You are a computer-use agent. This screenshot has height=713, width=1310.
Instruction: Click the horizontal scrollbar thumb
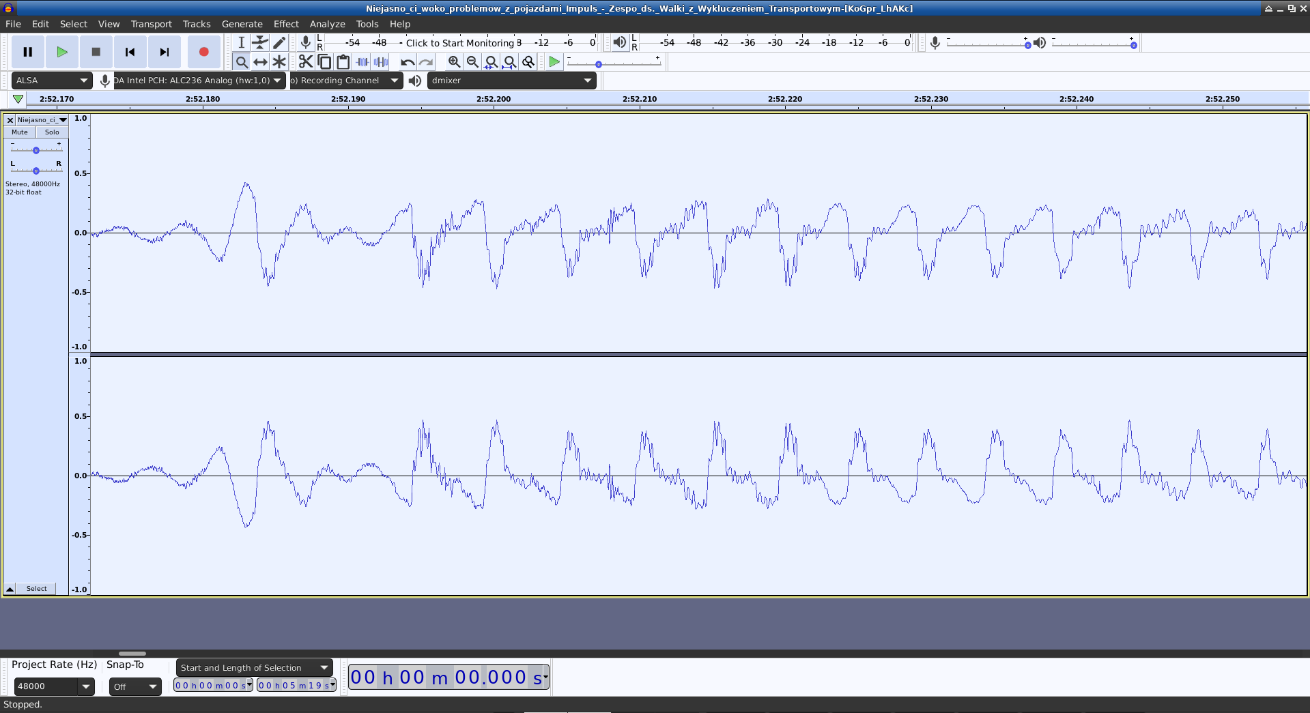pyautogui.click(x=132, y=654)
